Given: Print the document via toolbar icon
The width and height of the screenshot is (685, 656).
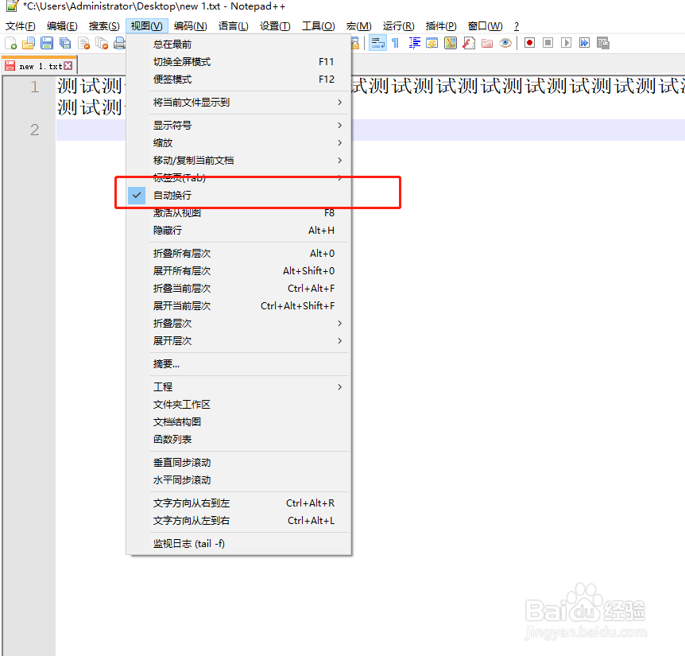Looking at the screenshot, I should pos(119,42).
